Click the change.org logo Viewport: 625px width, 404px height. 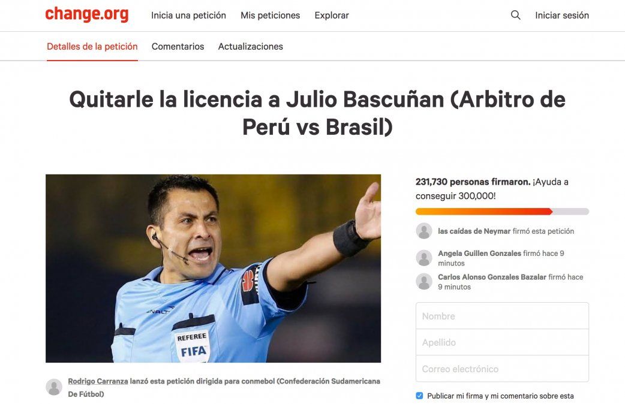click(86, 14)
